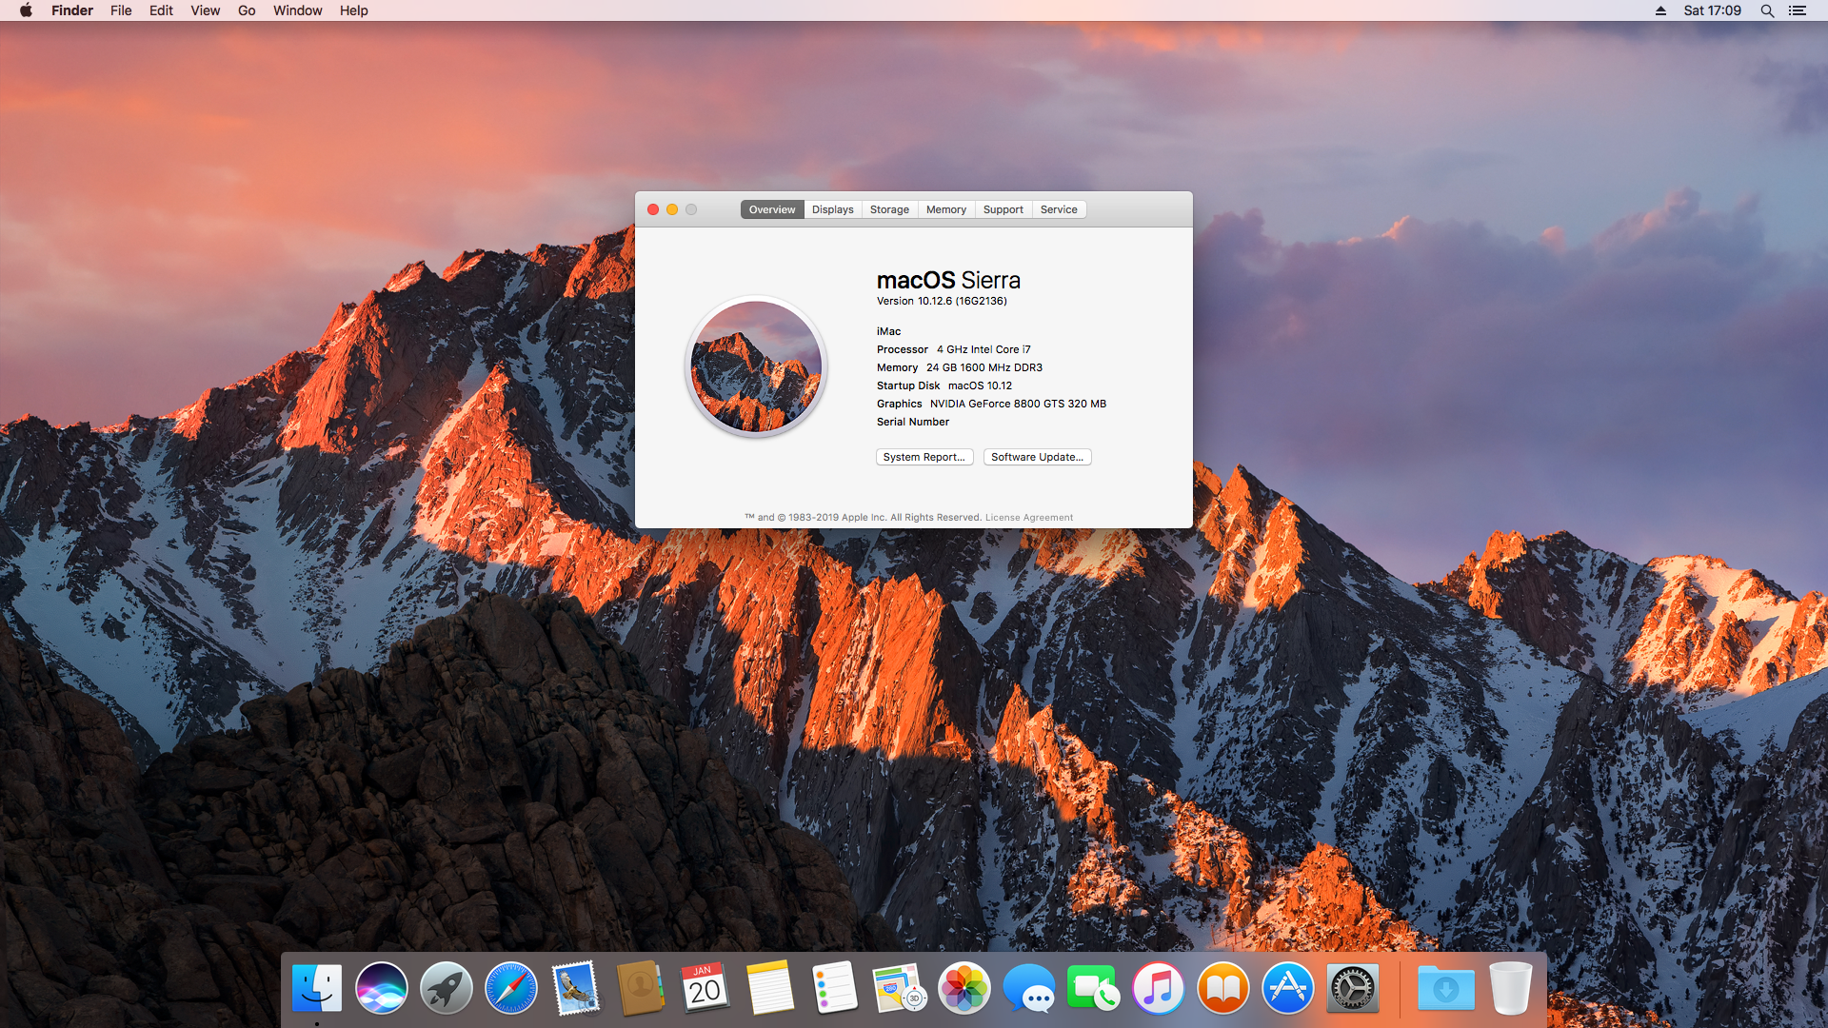1828x1028 pixels.
Task: Open the Downloads folder stack
Action: 1445,989
